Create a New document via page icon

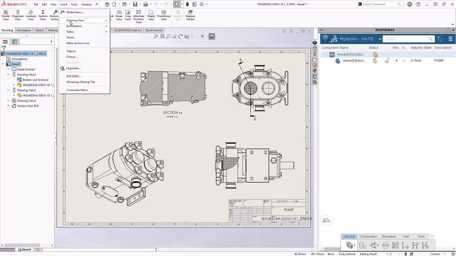114,4
